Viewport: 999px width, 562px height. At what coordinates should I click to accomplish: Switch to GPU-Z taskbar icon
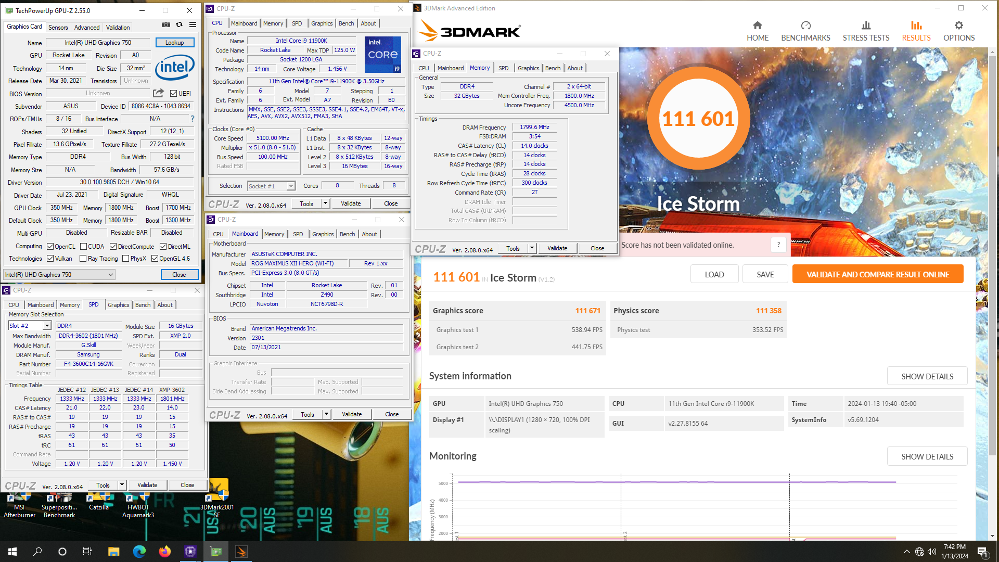(x=215, y=552)
